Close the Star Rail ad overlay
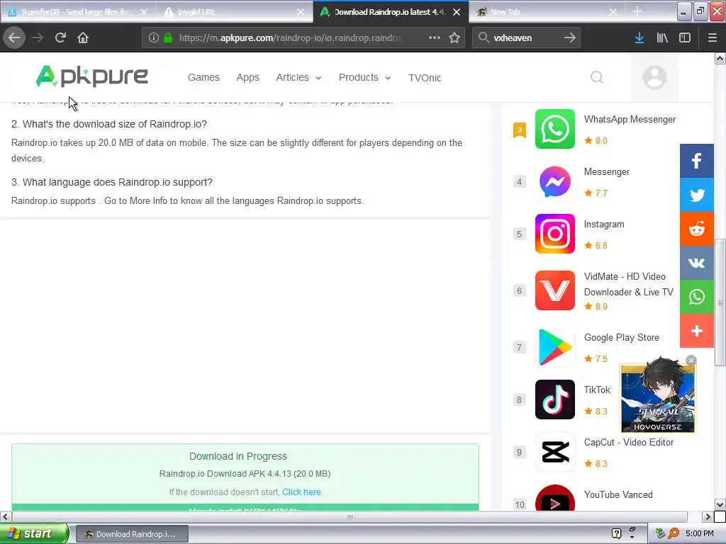The width and height of the screenshot is (726, 544). pos(691,361)
